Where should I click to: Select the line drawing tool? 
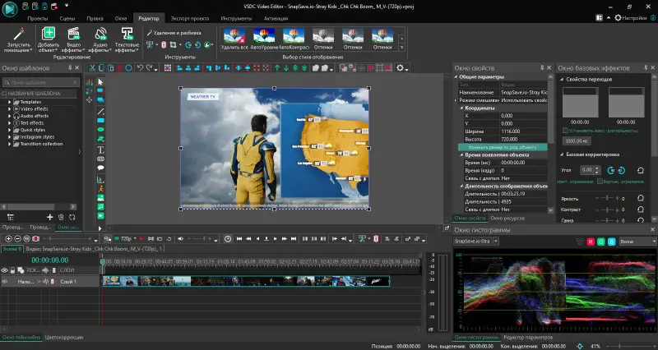point(100,112)
